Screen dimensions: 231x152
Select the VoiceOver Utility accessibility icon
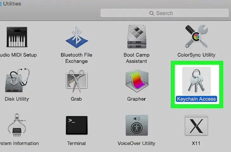tap(136, 125)
